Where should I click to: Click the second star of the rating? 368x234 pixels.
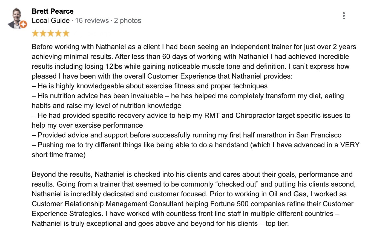pyautogui.click(x=43, y=34)
